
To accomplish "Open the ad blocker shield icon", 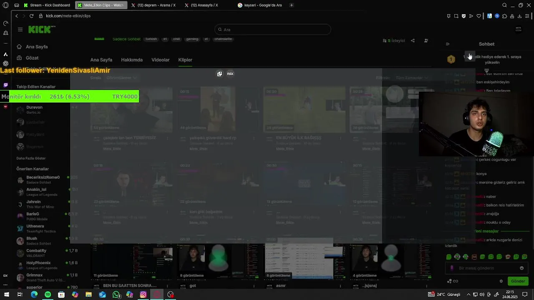I will (x=463, y=16).
